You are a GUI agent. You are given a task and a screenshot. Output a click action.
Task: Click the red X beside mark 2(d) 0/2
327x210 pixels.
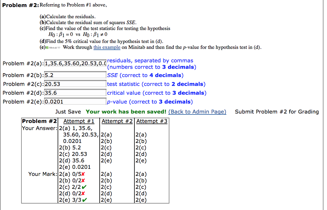click(x=83, y=194)
